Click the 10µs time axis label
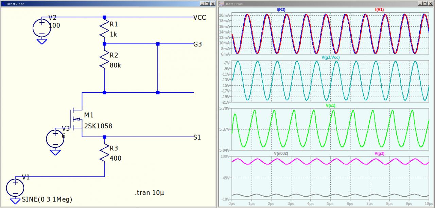Screen dimensions: 435x208 (429, 204)
